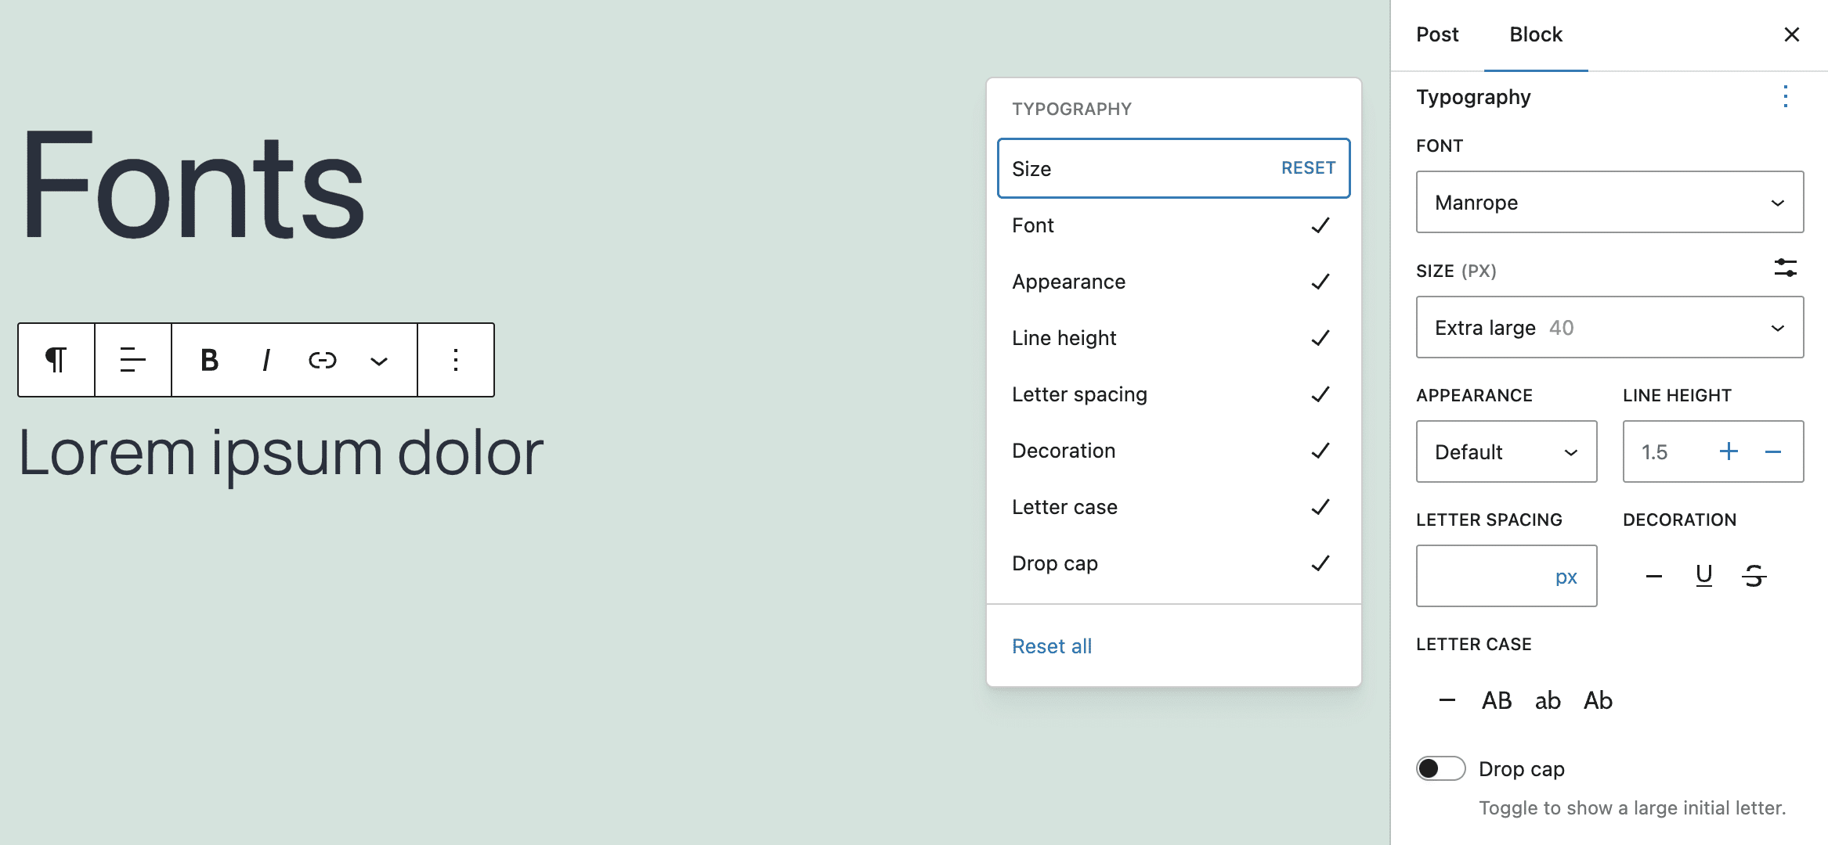The image size is (1828, 845).
Task: Open the Extra large size dropdown
Action: (1609, 327)
